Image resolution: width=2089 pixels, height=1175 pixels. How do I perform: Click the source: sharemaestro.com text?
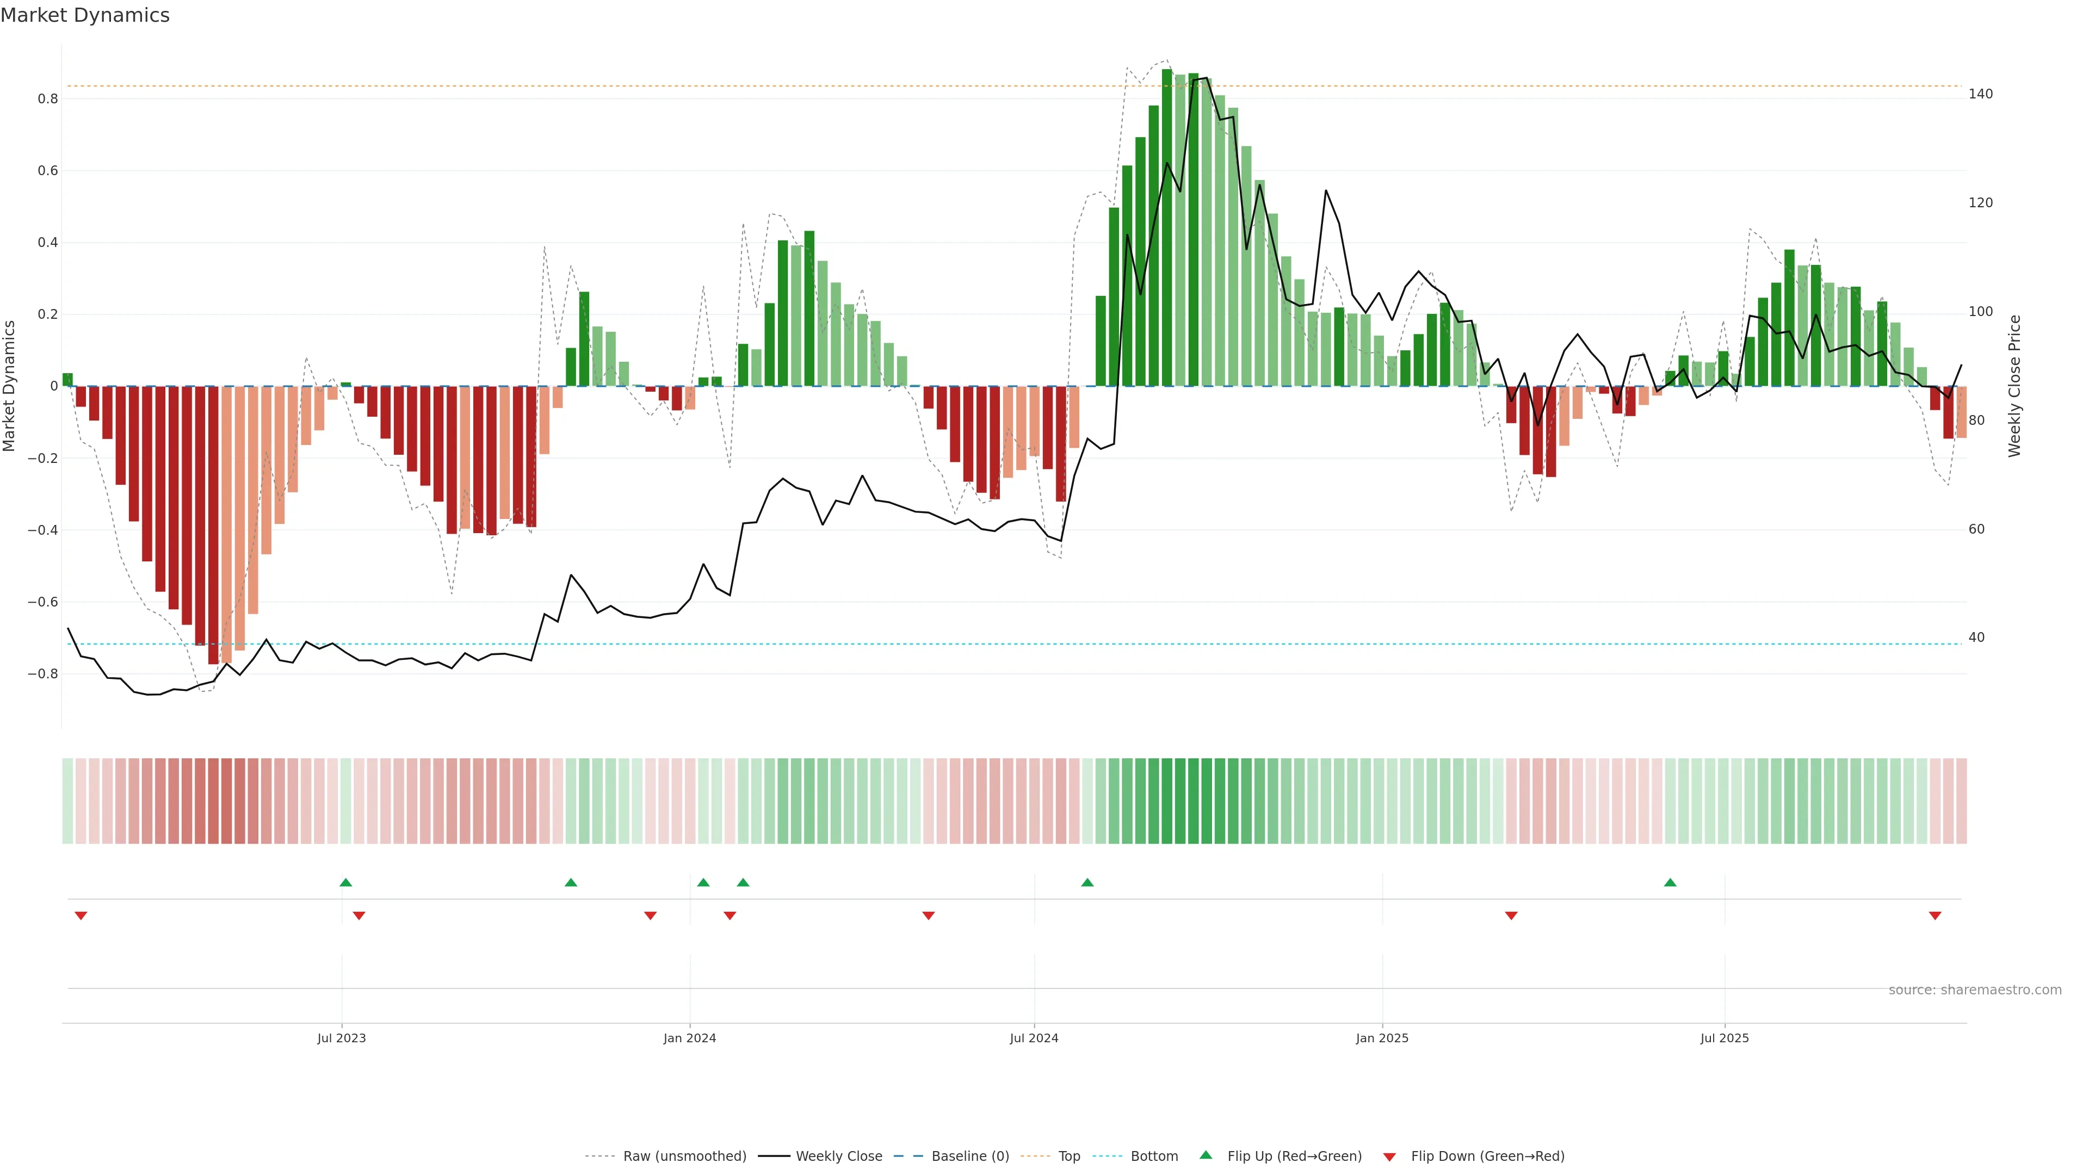coord(1975,990)
